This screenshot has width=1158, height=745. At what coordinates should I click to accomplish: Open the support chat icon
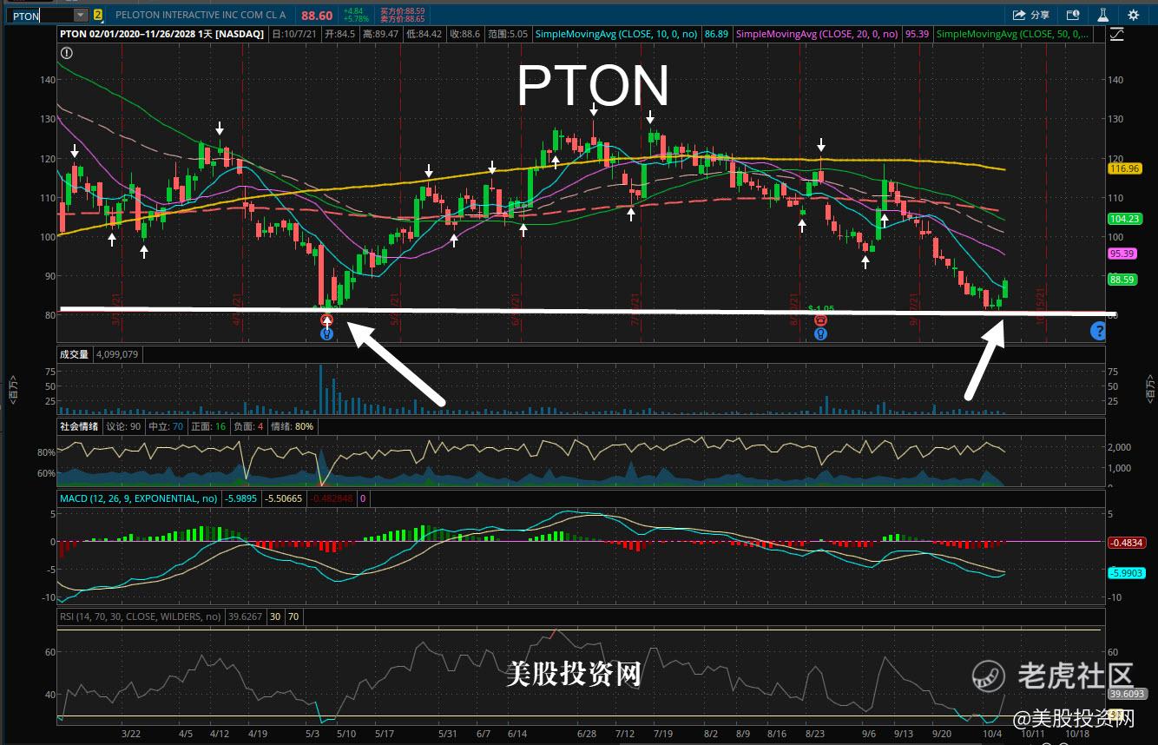pyautogui.click(x=1073, y=15)
